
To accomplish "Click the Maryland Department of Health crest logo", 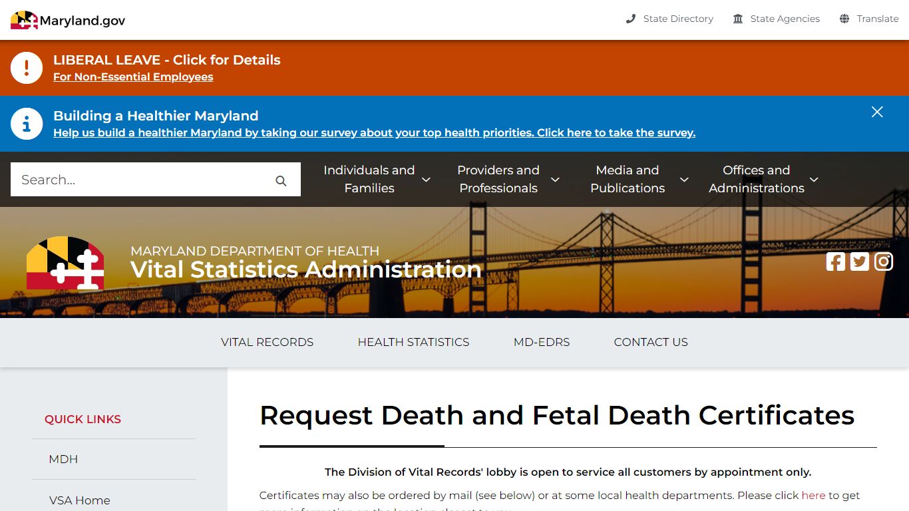I will tap(65, 263).
